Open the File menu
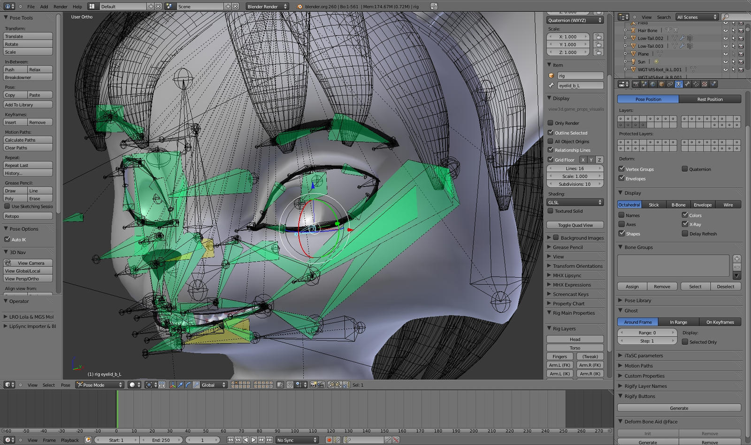Viewport: 751px width, 445px height. 31,7
